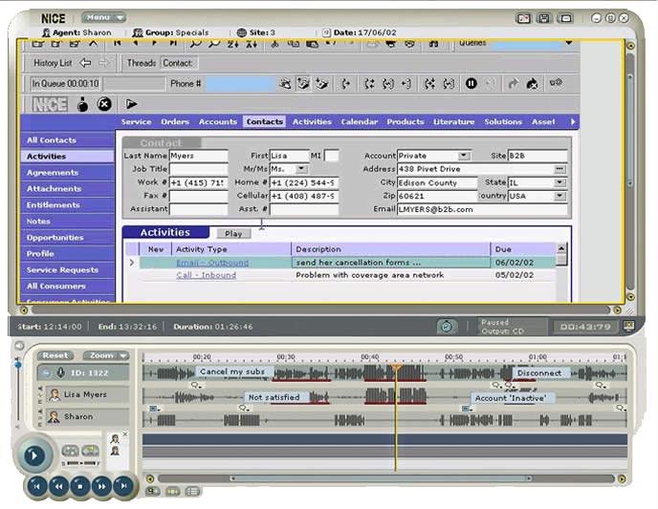
Task: Click the orange playhead marker on timeline
Action: [x=395, y=367]
